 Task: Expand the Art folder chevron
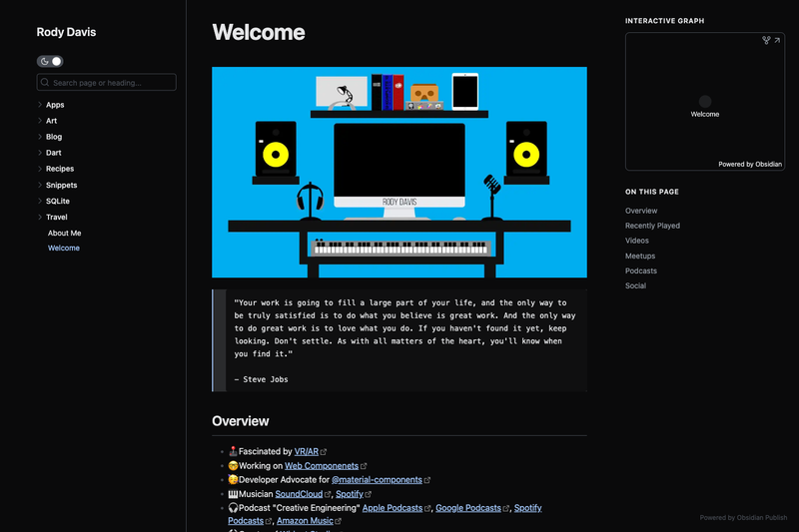(40, 121)
